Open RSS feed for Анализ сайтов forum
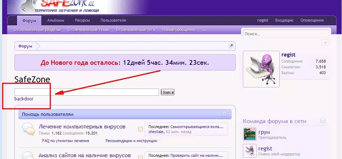Image resolution: width=342 pixels, height=159 pixels. 140,157
